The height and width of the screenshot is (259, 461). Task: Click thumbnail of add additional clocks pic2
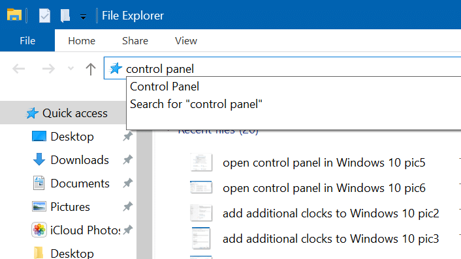pyautogui.click(x=201, y=212)
